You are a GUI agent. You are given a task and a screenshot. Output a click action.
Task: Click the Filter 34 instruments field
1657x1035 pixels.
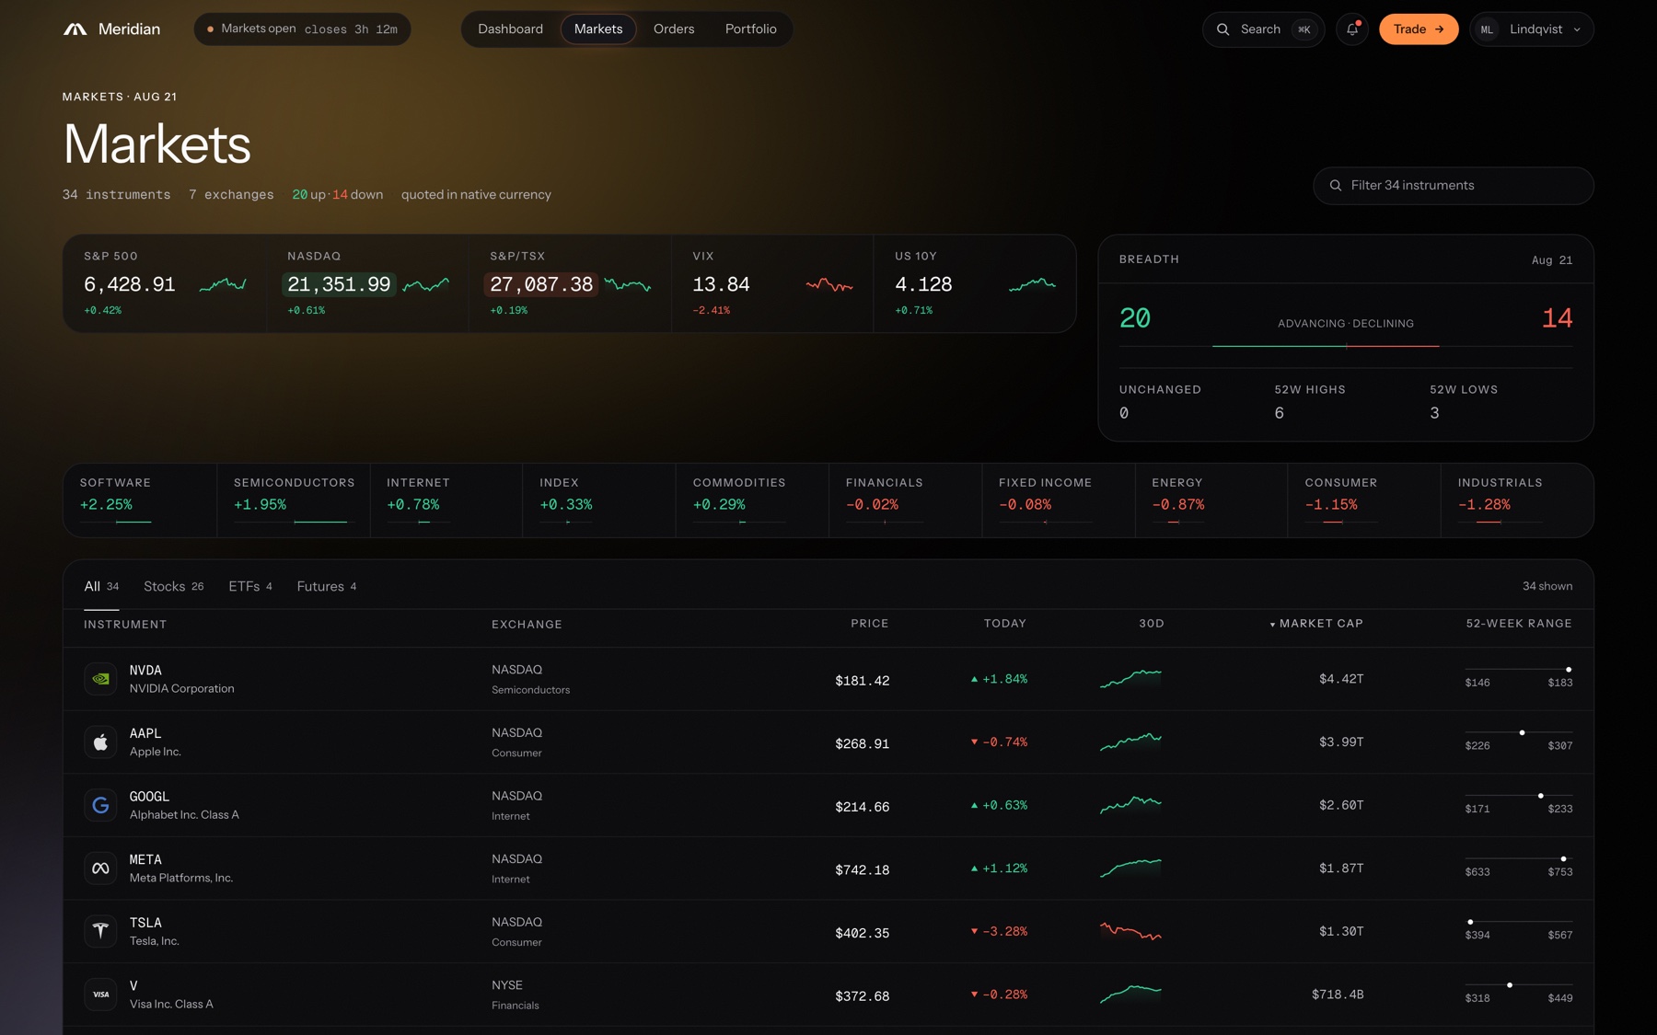(1453, 186)
